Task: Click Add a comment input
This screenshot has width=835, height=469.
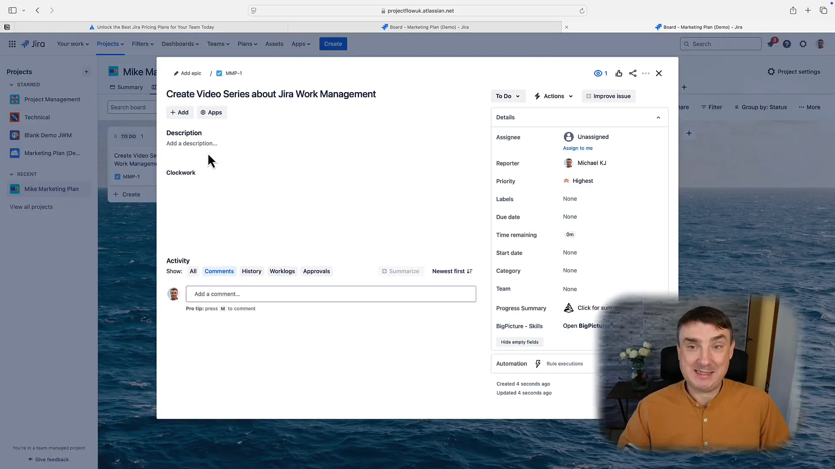Action: (x=331, y=294)
